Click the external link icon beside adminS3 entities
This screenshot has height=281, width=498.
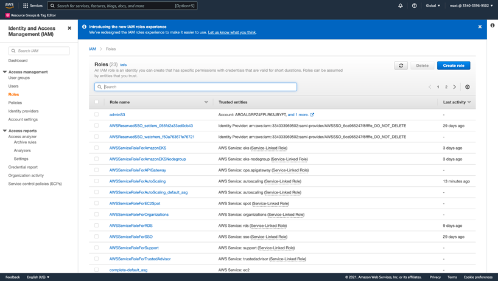click(x=312, y=115)
